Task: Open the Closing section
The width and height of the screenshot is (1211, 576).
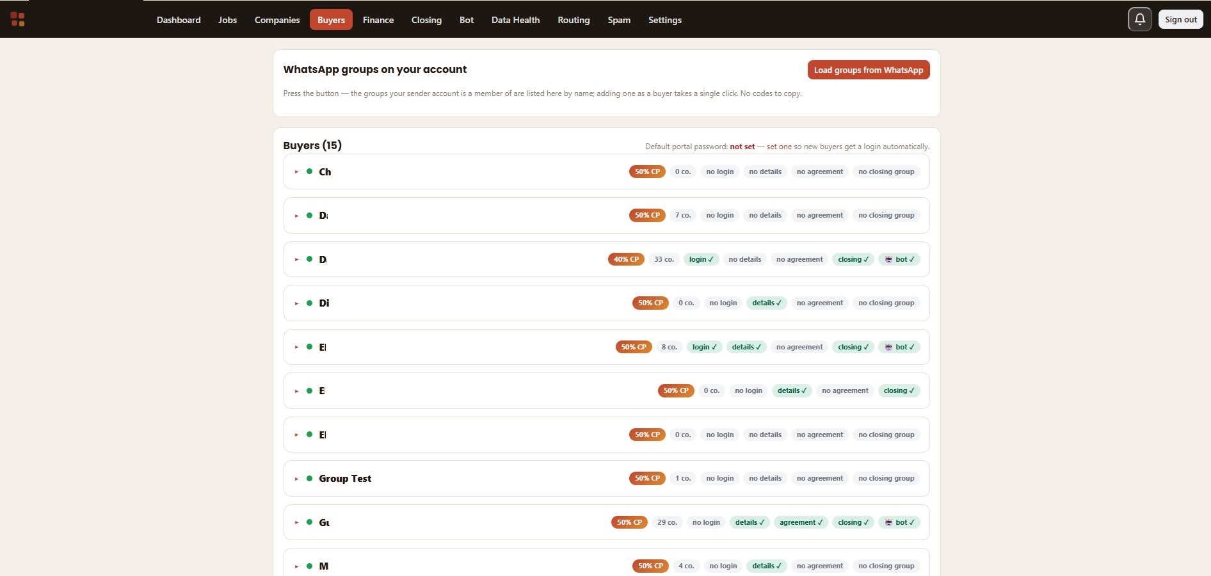Action: pyautogui.click(x=426, y=20)
